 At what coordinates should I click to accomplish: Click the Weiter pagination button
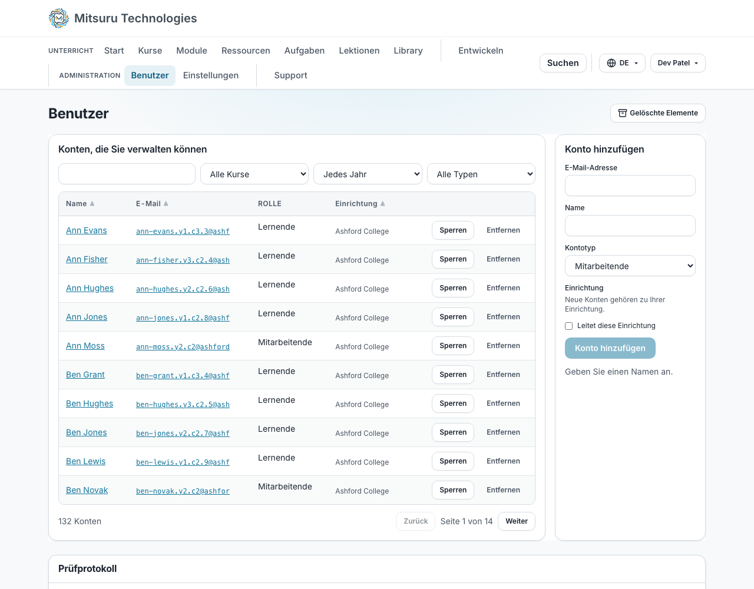click(x=517, y=521)
